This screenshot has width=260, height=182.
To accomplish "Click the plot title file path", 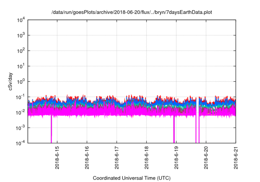I will tap(132, 12).
